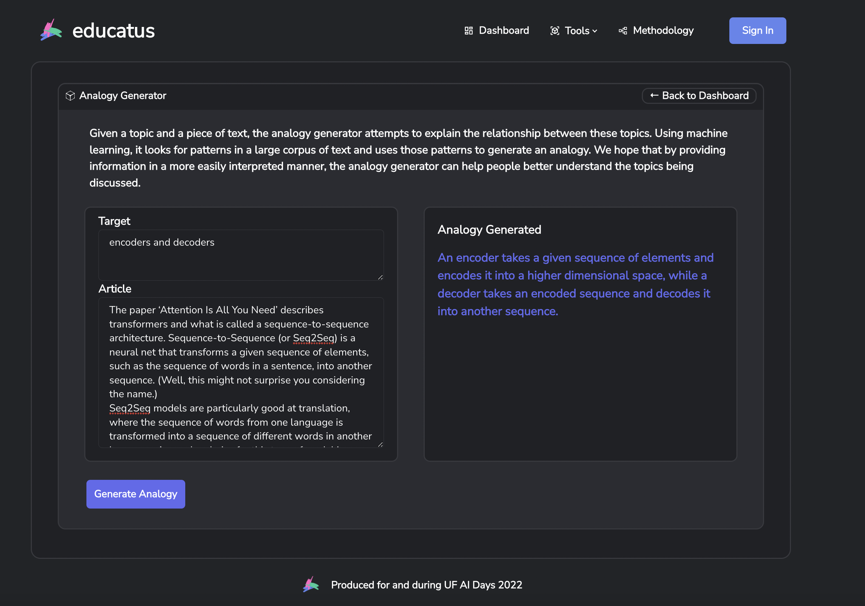Focus the Target text field
The width and height of the screenshot is (865, 606).
[241, 255]
